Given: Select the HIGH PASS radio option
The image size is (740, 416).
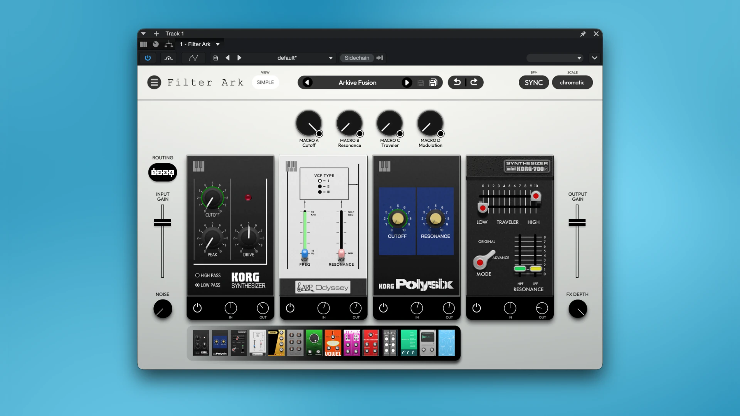Looking at the screenshot, I should point(208,275).
